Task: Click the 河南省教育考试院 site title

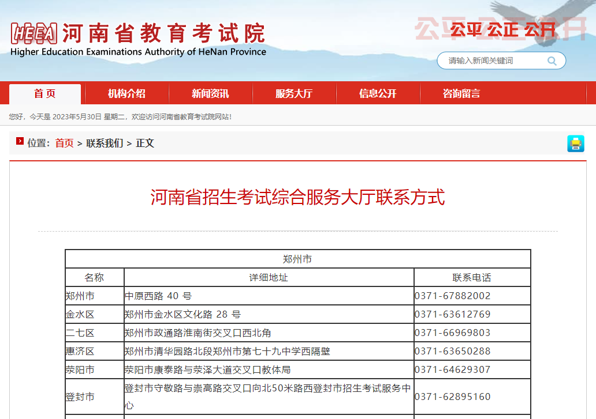Action: tap(164, 33)
